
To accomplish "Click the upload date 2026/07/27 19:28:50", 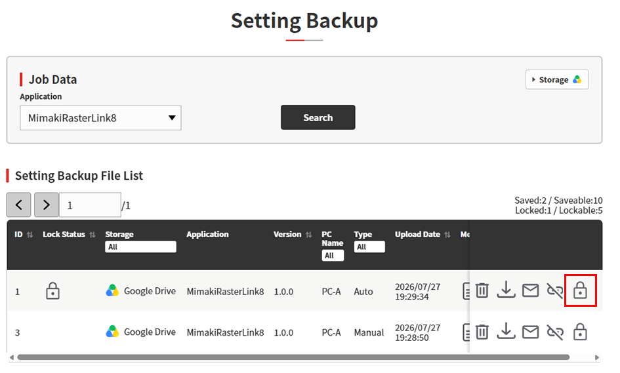I will tap(417, 333).
